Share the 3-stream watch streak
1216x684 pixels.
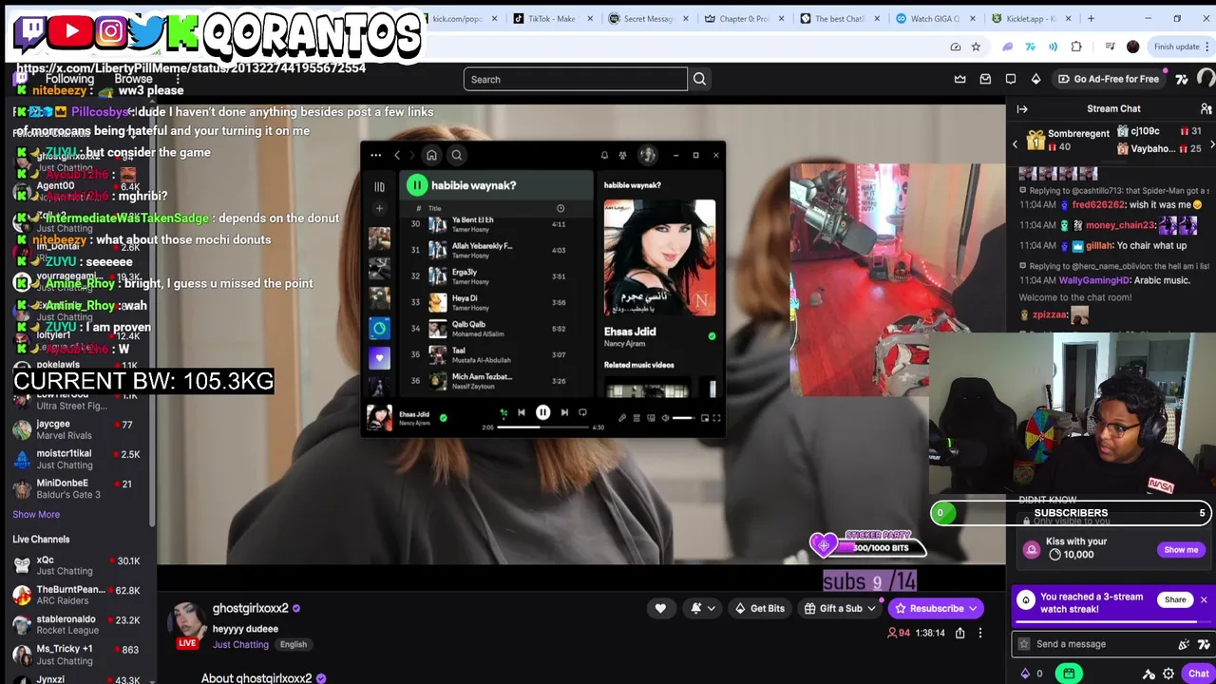1175,599
